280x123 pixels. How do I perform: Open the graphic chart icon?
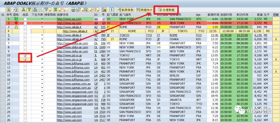[104, 10]
